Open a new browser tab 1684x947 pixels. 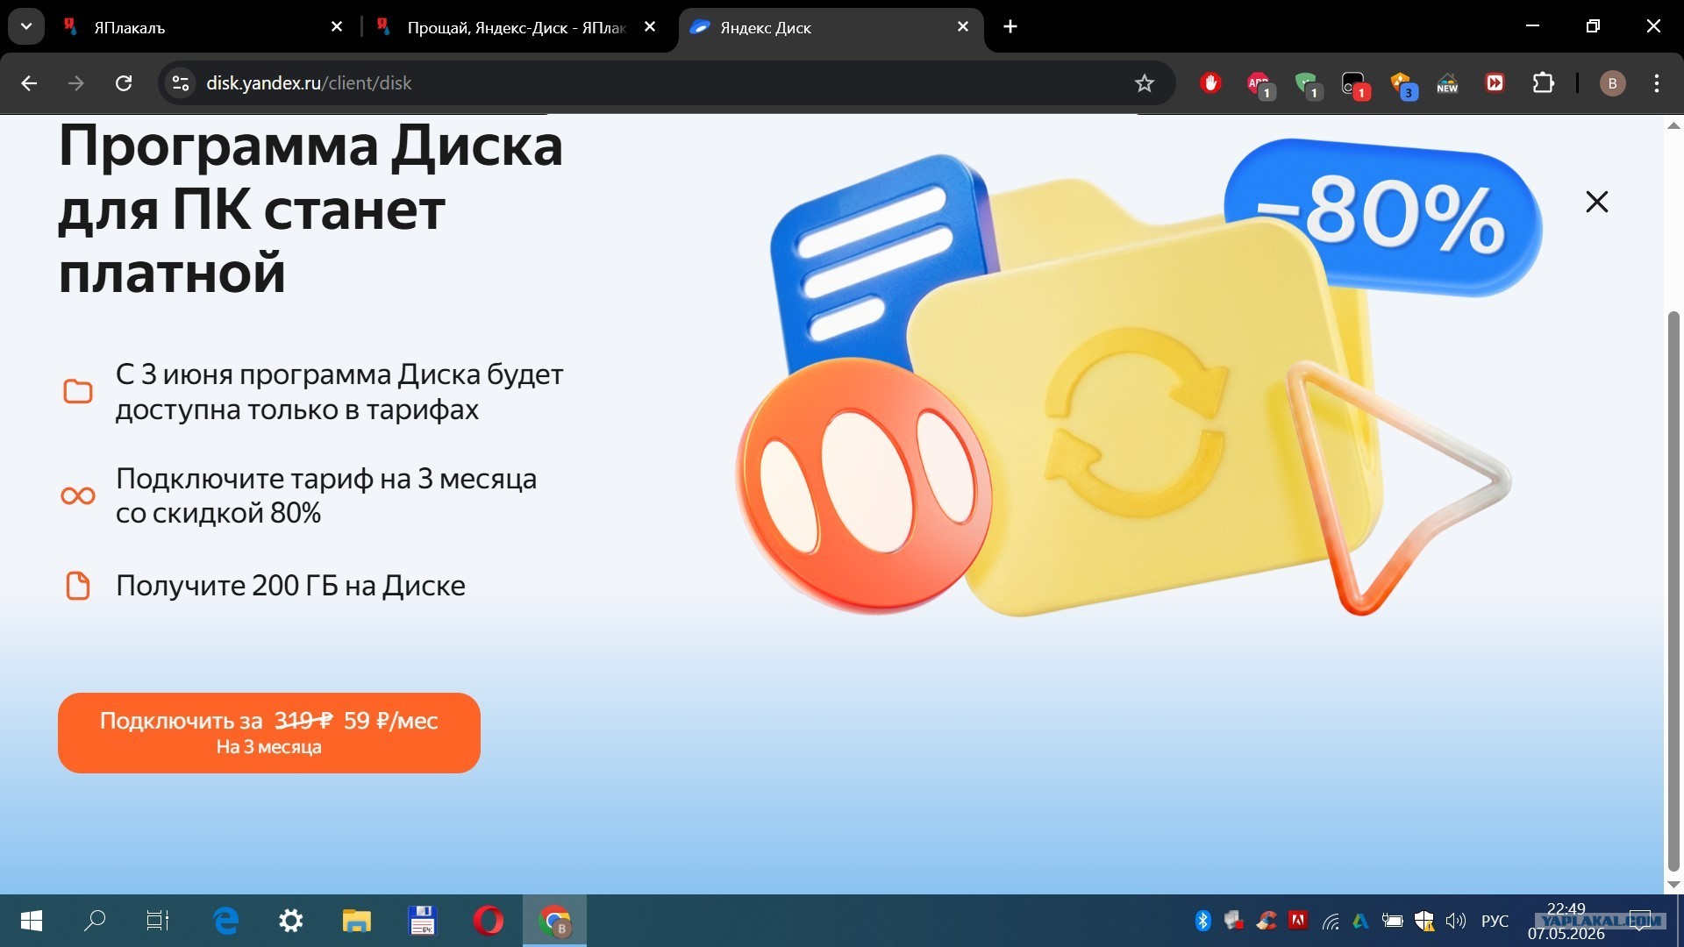(x=1010, y=27)
